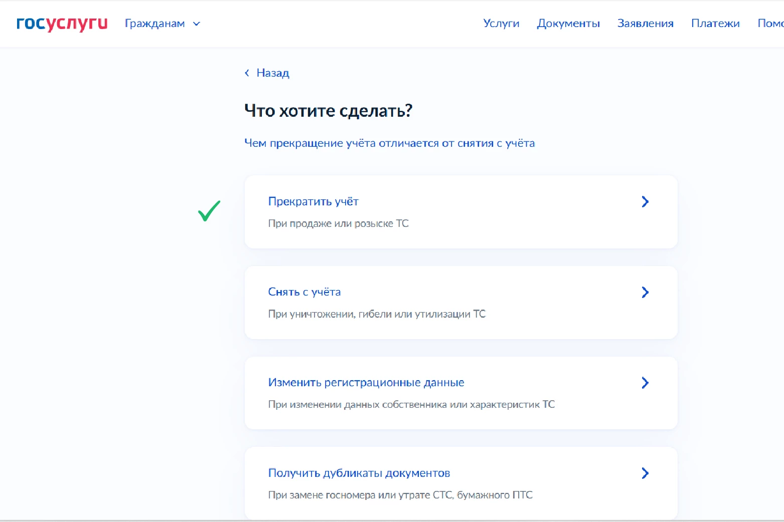Click the partially visible Помощь menu item

tap(770, 24)
